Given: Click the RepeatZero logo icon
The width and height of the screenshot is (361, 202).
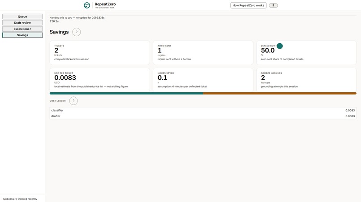Looking at the screenshot, I should (87, 5).
